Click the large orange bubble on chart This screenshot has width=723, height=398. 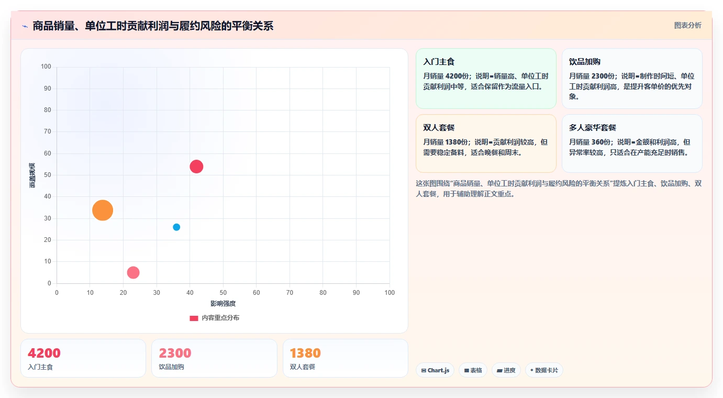click(103, 210)
